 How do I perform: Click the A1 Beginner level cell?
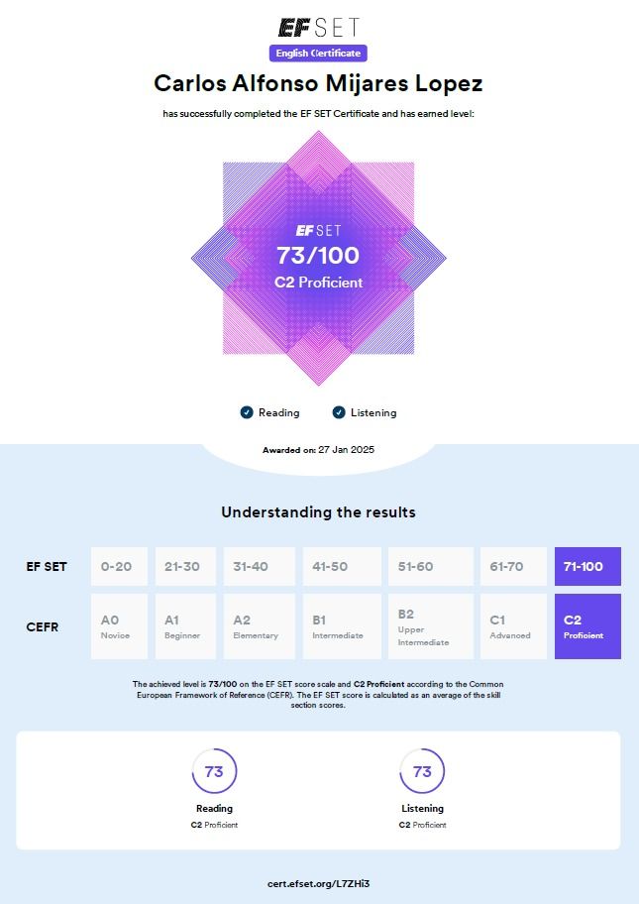185,626
